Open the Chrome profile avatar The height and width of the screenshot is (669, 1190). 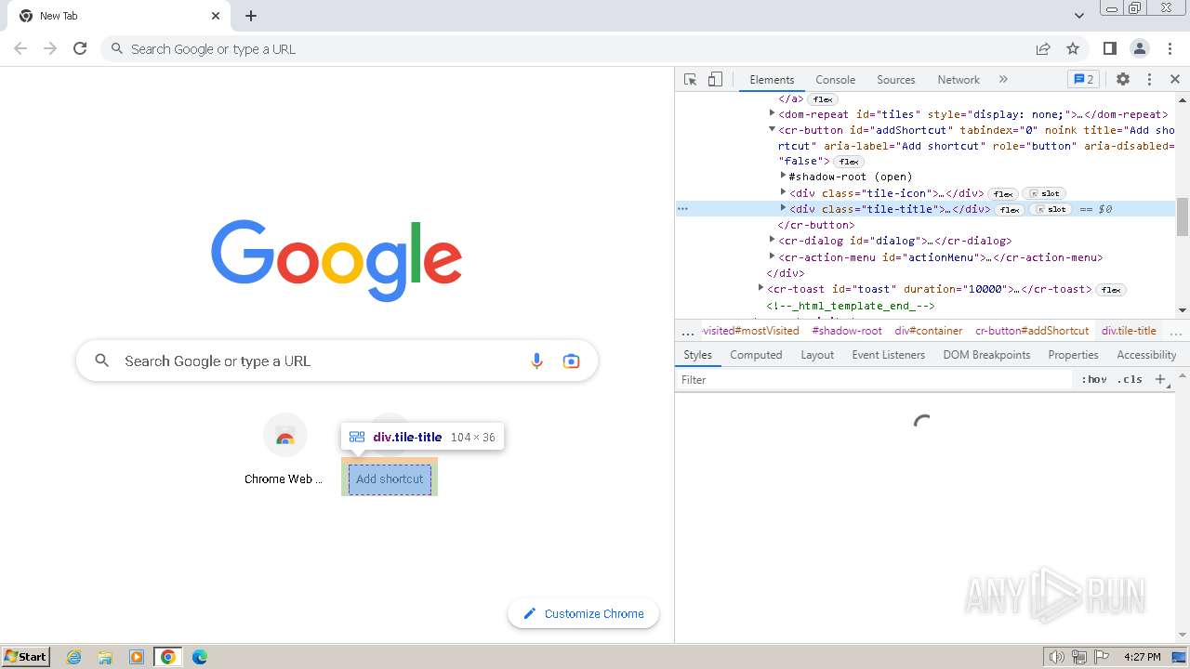pos(1140,48)
